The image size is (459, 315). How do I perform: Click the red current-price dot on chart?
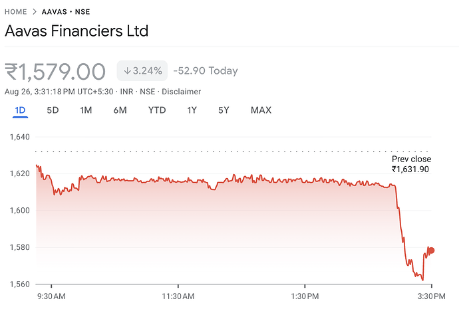[431, 251]
